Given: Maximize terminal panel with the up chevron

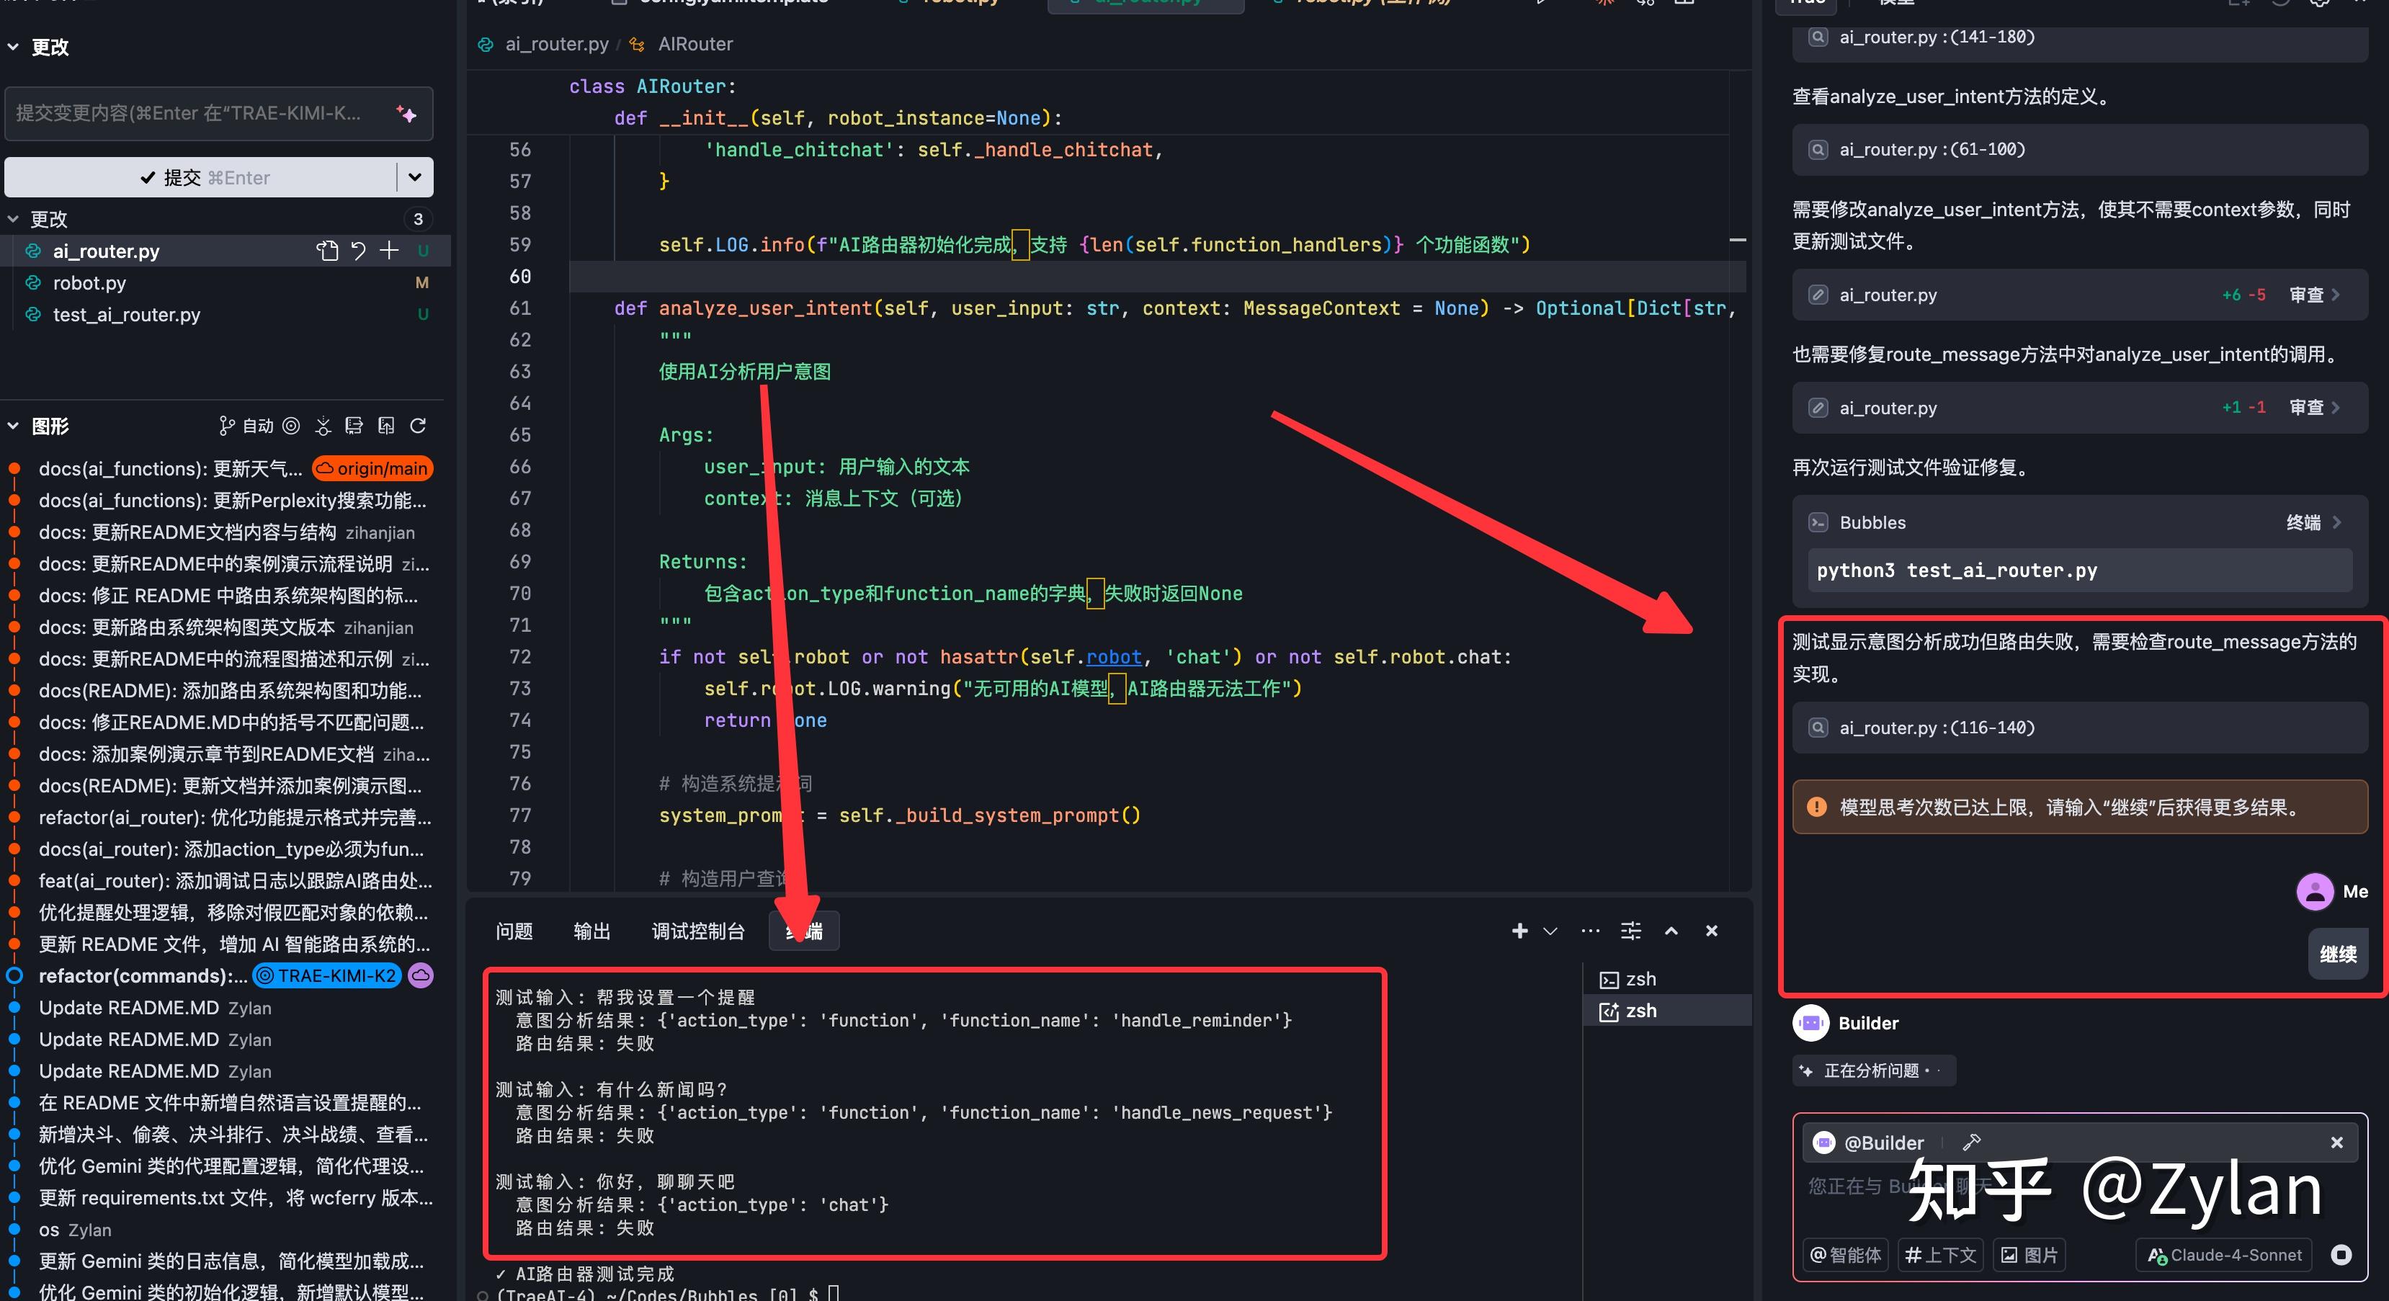Looking at the screenshot, I should tap(1671, 930).
